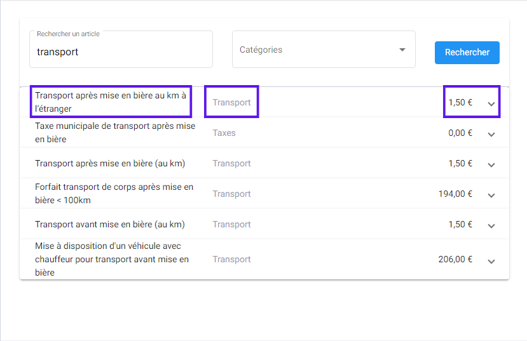The image size is (527, 341).
Task: Click the 206,00 € price
Action: (455, 259)
